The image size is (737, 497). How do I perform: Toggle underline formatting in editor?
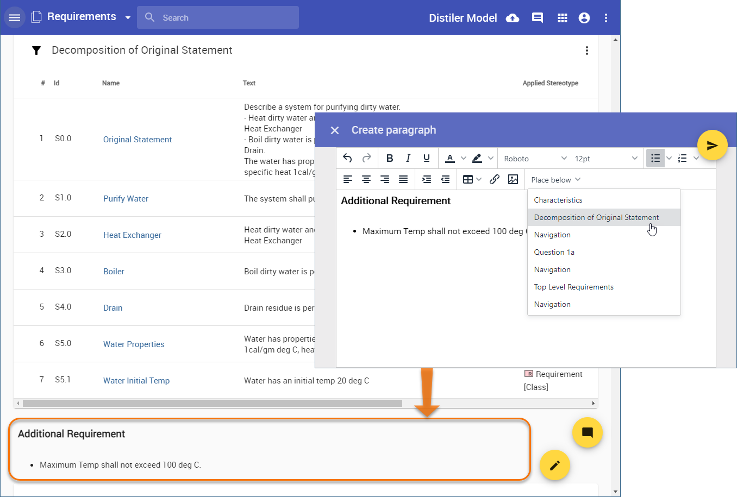click(x=427, y=158)
